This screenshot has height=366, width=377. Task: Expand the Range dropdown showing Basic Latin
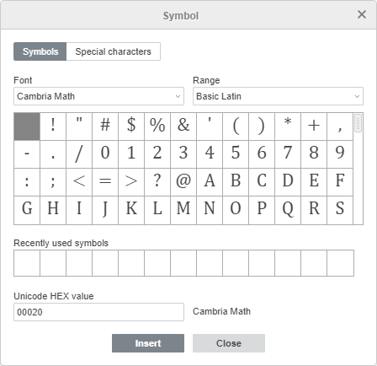point(278,96)
